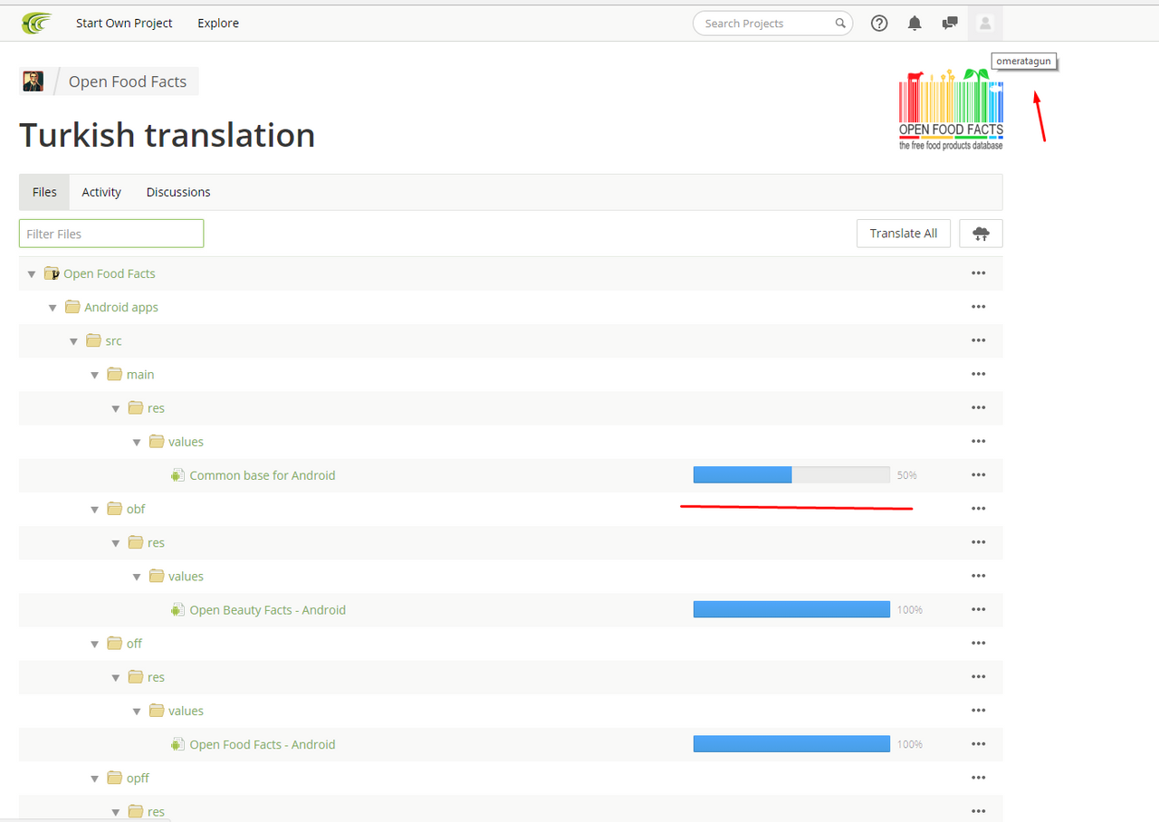Viewport: 1159px width, 822px height.
Task: Click the src folder icon
Action: pos(93,340)
